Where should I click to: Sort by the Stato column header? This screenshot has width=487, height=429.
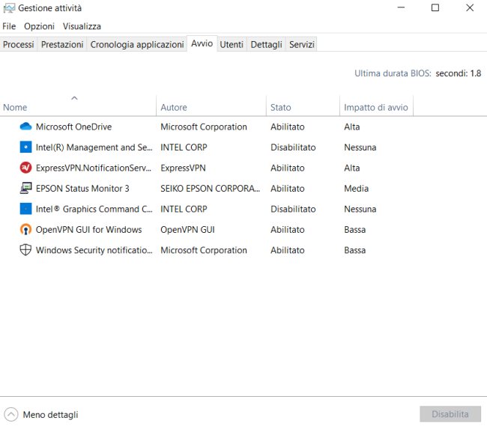click(303, 106)
